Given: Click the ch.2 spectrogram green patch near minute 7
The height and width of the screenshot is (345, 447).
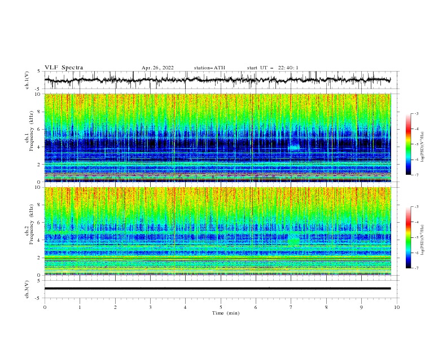Looking at the screenshot, I should point(293,241).
